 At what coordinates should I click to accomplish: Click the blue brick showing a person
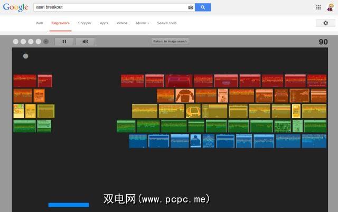(x=196, y=141)
